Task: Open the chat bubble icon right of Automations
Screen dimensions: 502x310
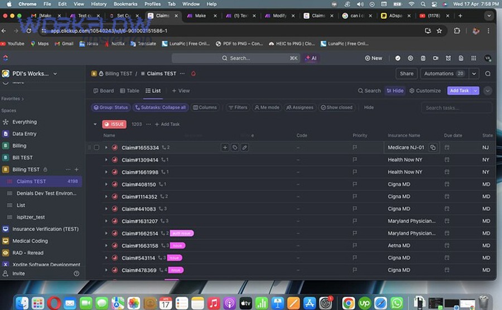Action: [487, 73]
